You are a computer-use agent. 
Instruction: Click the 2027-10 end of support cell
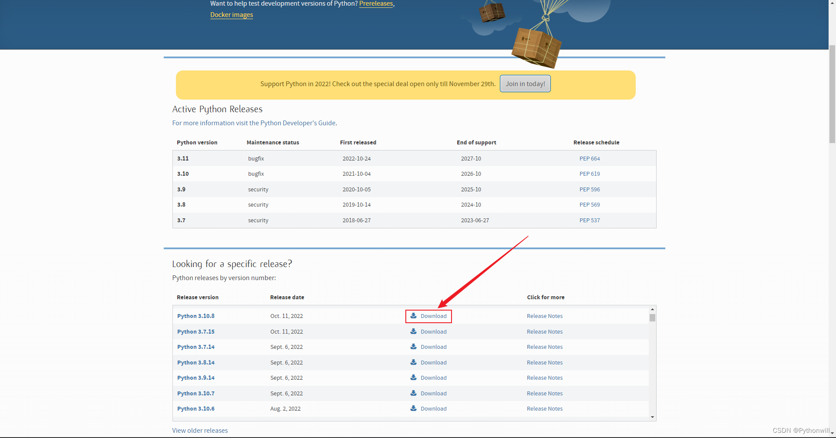point(471,159)
